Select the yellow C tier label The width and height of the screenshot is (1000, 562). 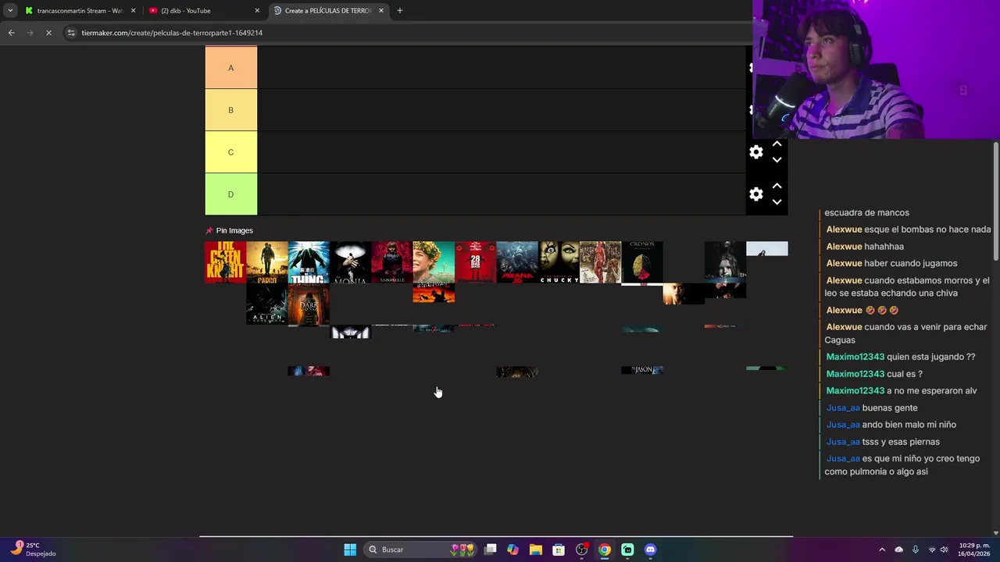coord(230,152)
